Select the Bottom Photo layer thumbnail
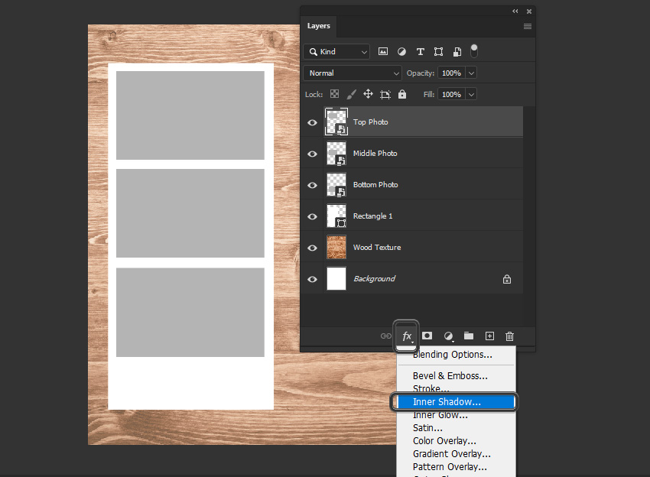The width and height of the screenshot is (650, 477). 336,185
